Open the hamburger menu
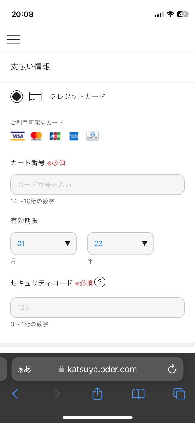Viewport: 195px width, 423px height. click(13, 39)
